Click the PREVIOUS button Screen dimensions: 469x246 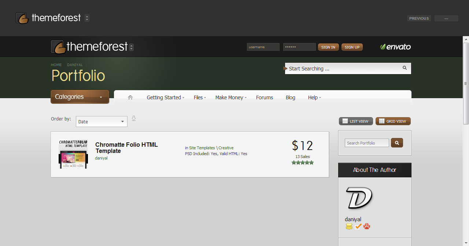click(419, 18)
